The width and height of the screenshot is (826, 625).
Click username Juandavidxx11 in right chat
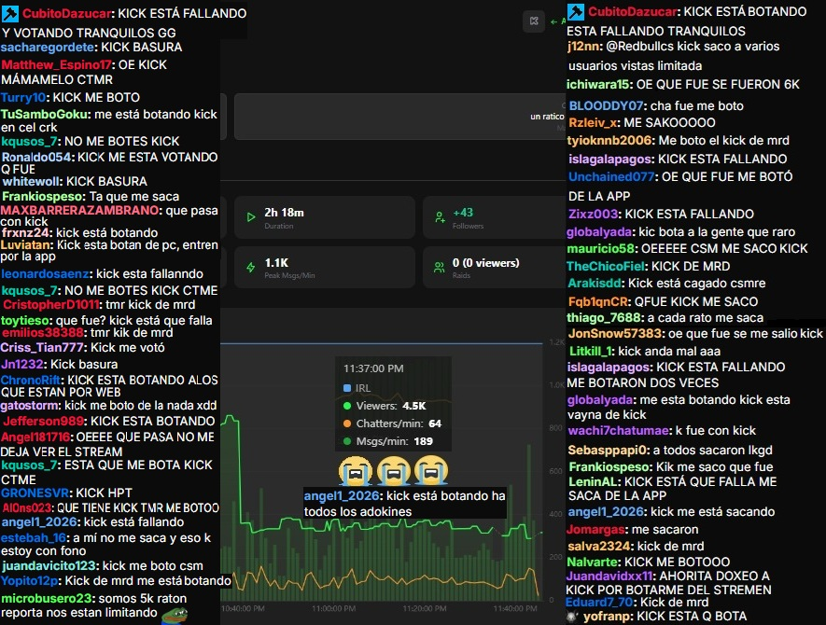609,576
